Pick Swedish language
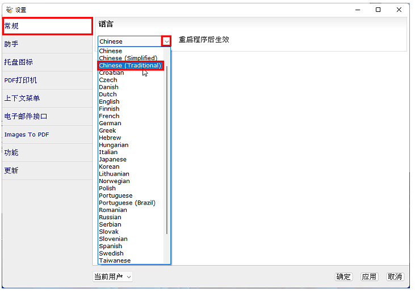415x294 pixels. [131, 254]
